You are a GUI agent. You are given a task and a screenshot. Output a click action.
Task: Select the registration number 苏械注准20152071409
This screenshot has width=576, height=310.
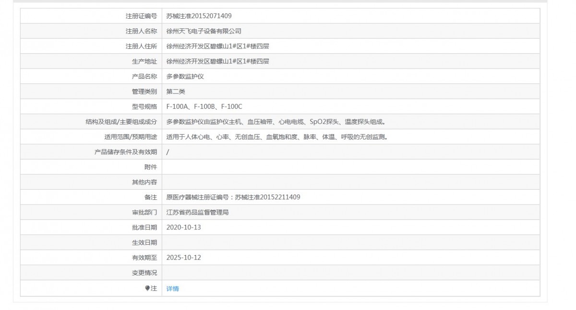coord(199,16)
